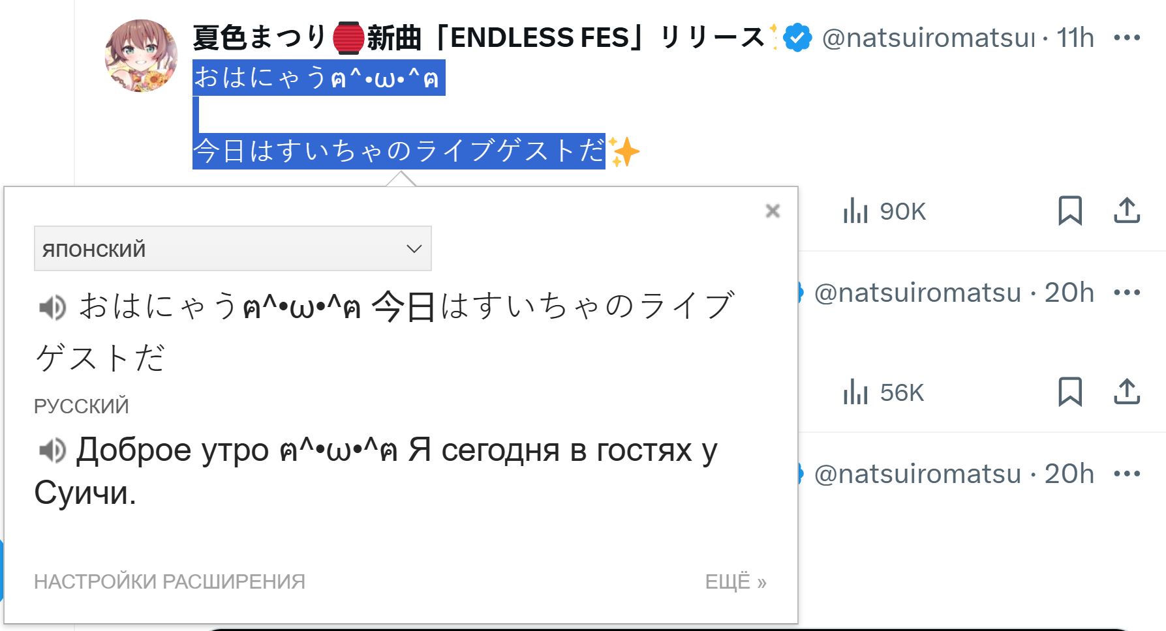1166x631 pixels.
Task: Play audio of Russian translation
Action: (52, 450)
